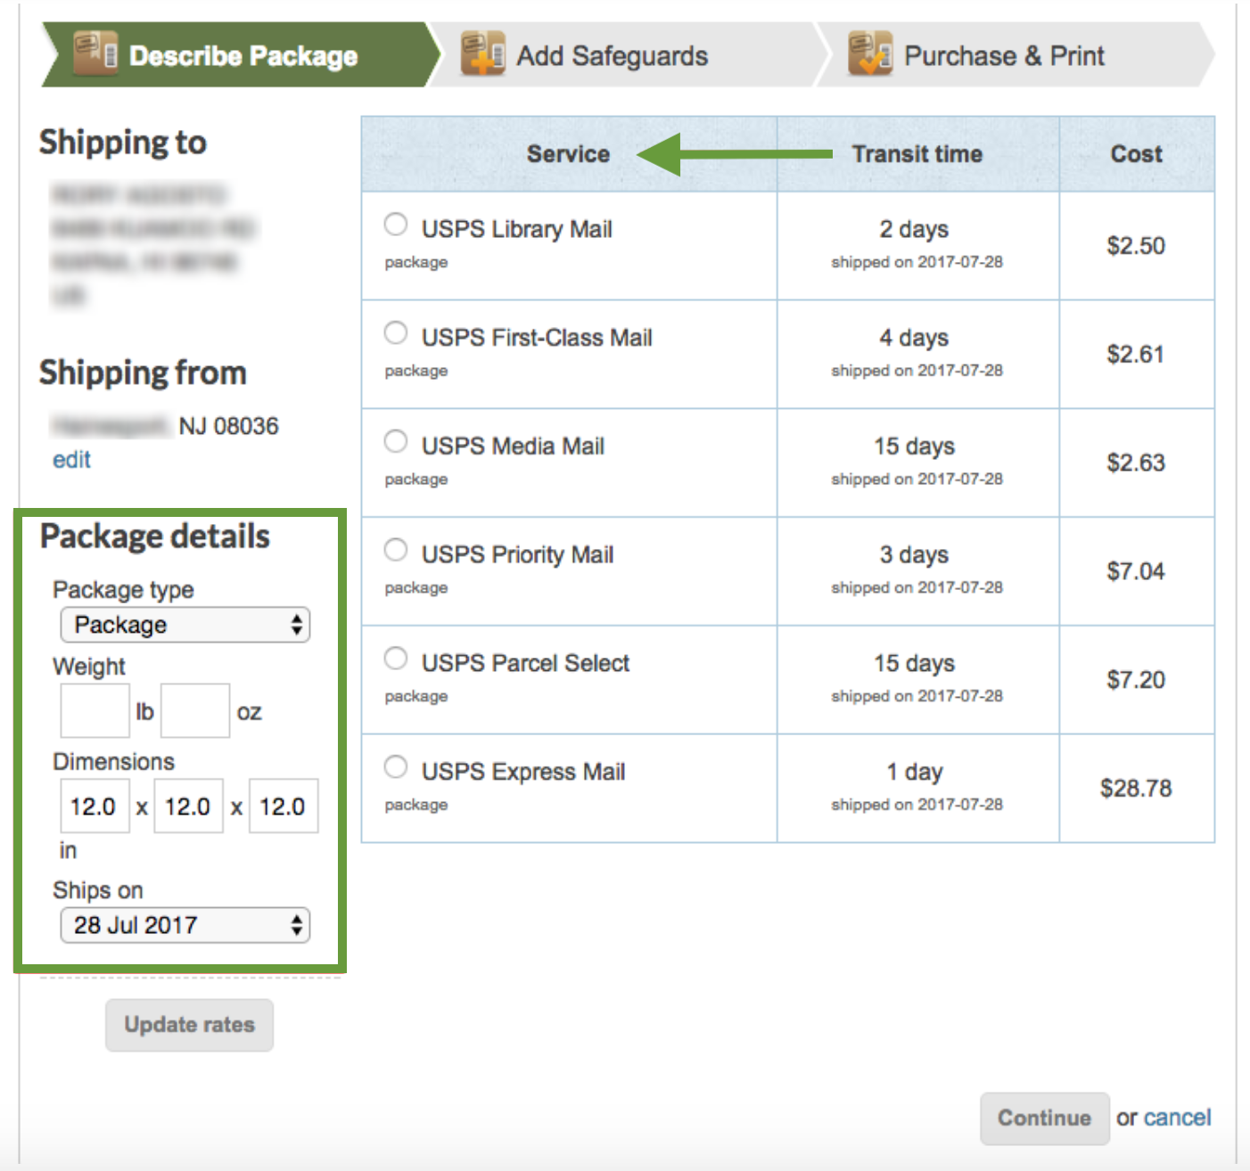
Task: Open the Package type dropdown
Action: (x=185, y=625)
